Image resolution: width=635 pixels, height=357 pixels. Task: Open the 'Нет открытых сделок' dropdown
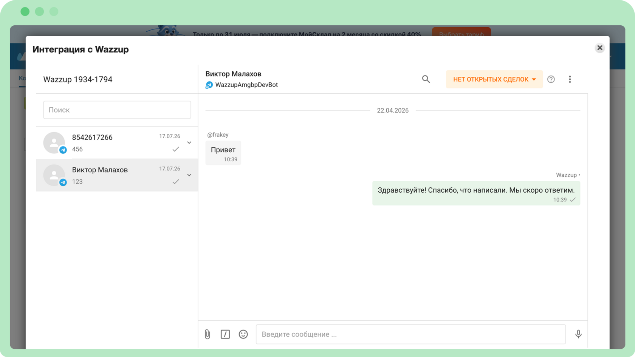(x=494, y=79)
